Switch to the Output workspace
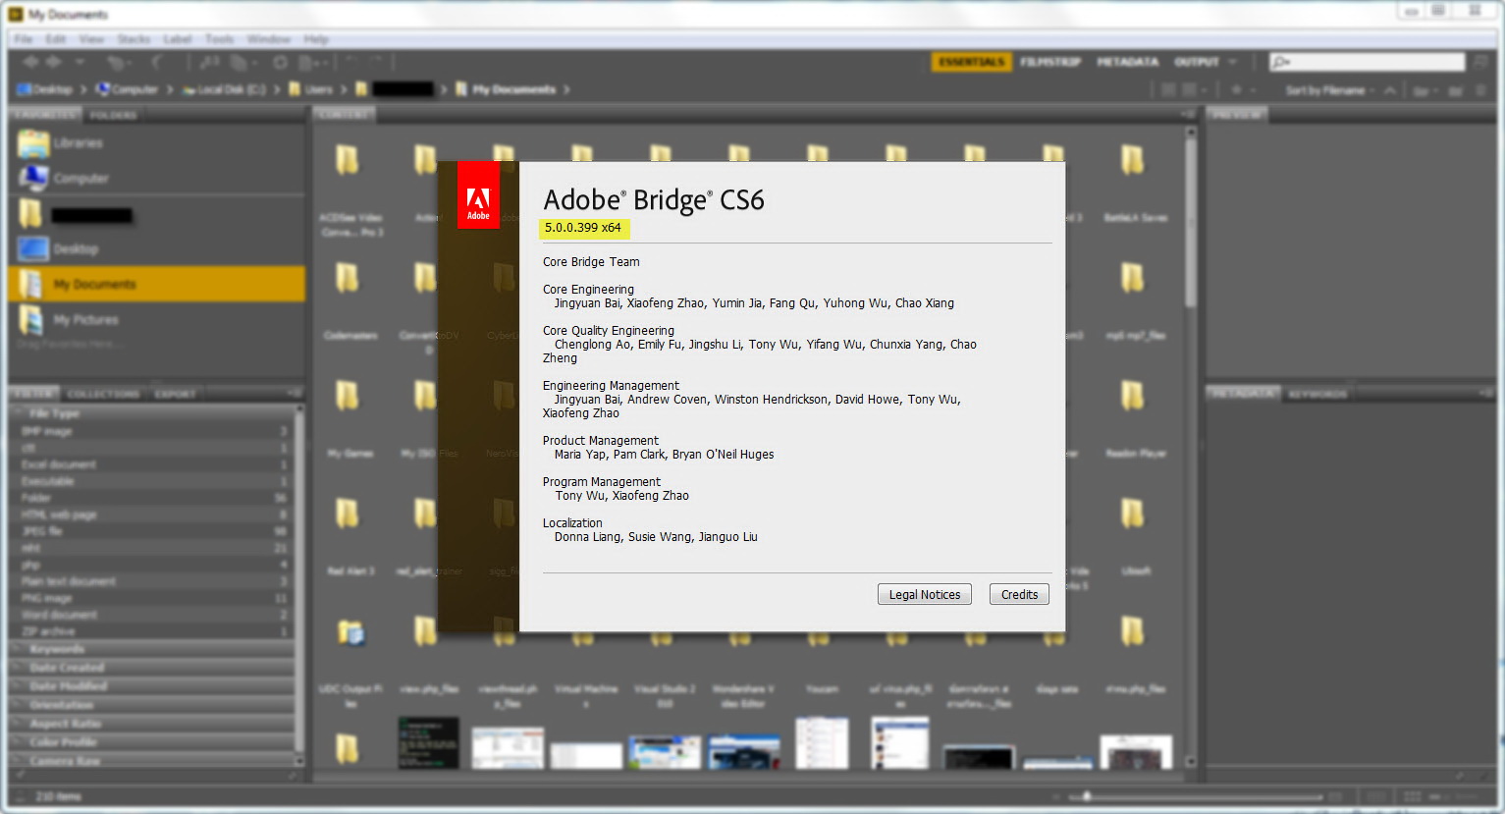Viewport: 1505px width, 814px height. coord(1196,62)
